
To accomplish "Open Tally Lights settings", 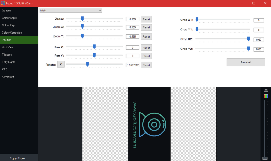I will pyautogui.click(x=19, y=62).
